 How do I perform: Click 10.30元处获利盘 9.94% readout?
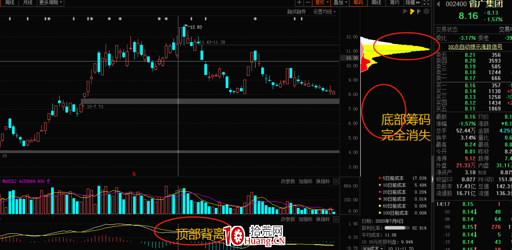pos(388,242)
